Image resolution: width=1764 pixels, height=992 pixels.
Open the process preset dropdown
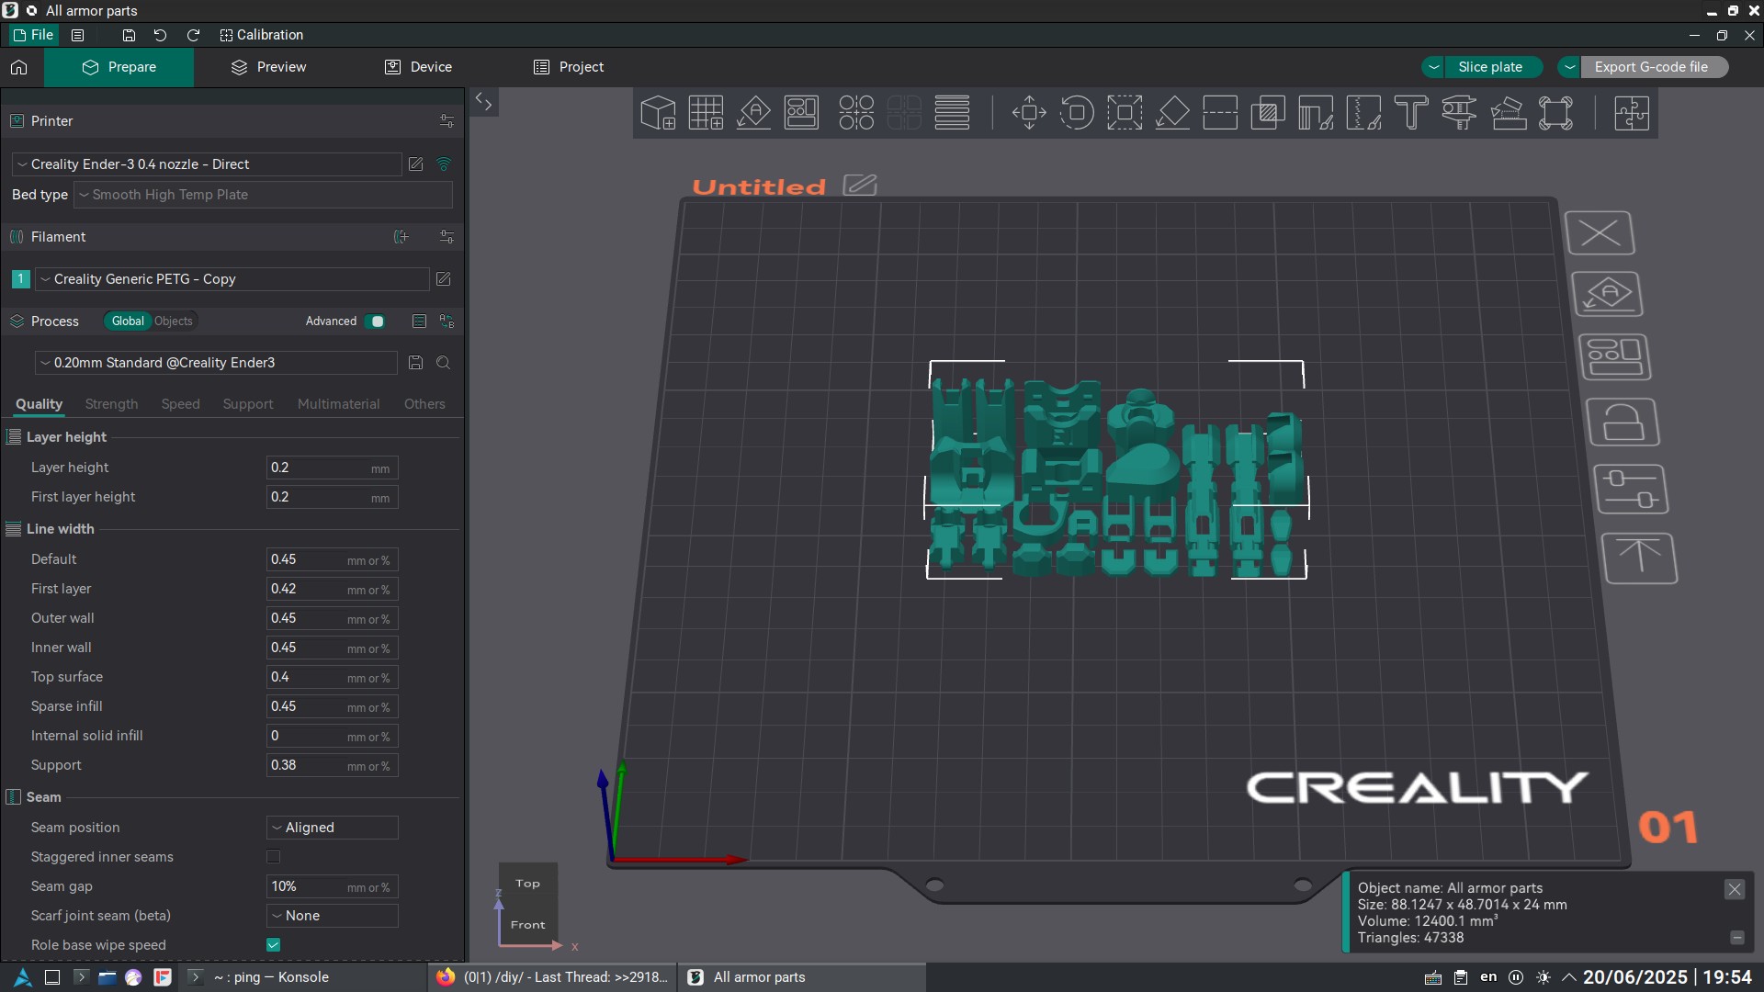[216, 363]
